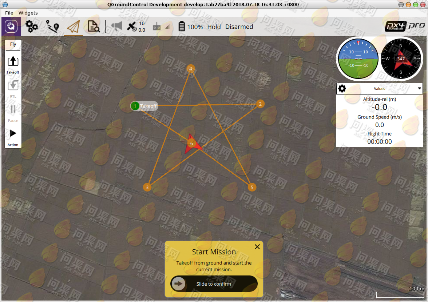Screen dimensions: 428x302
Task: Click the compass heading instrument
Action: click(401, 59)
